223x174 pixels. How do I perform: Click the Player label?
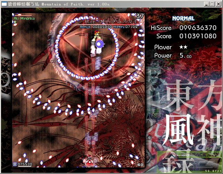(163, 47)
